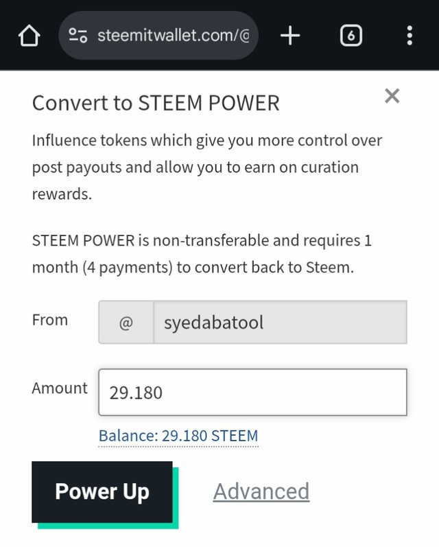
Task: Open site settings icon in address bar
Action: [x=78, y=36]
